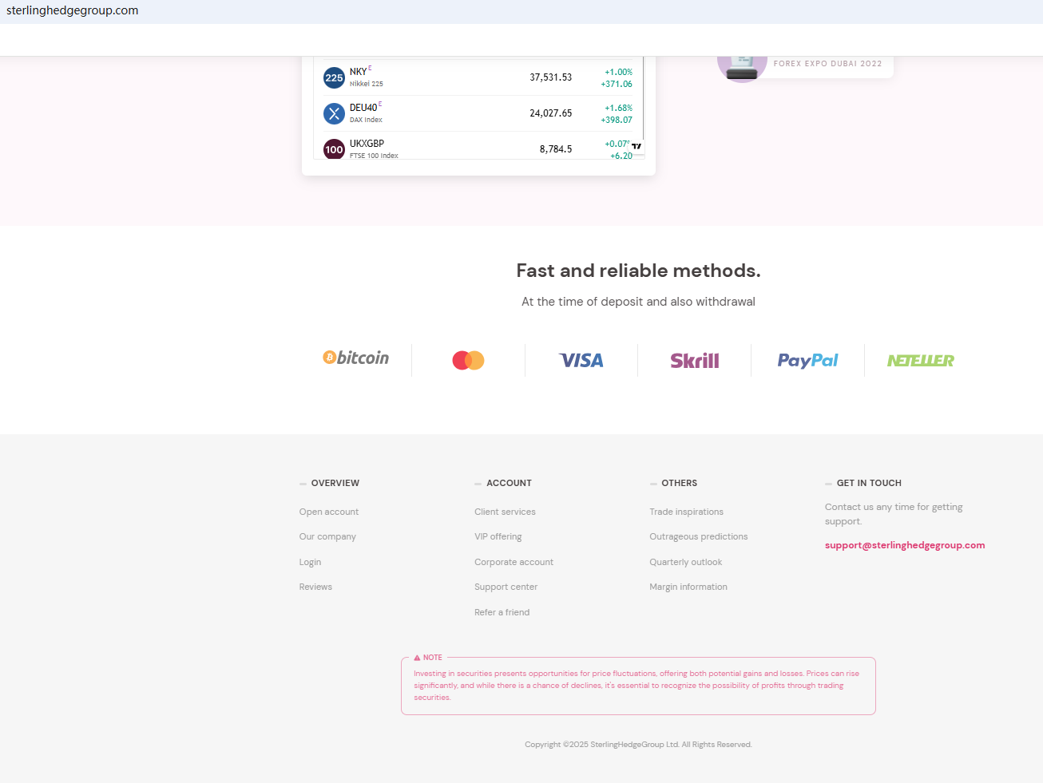
Task: Select the UKXGBP symbol name
Action: (367, 144)
